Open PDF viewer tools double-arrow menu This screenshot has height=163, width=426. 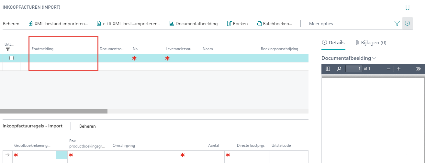(x=418, y=69)
